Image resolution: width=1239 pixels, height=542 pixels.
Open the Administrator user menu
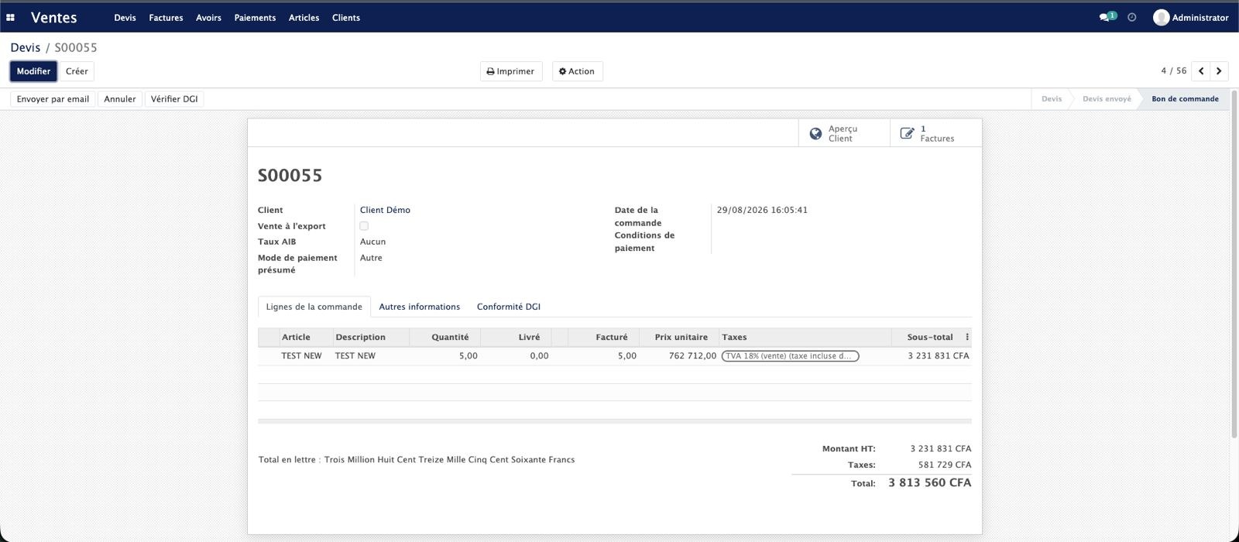pos(1190,17)
